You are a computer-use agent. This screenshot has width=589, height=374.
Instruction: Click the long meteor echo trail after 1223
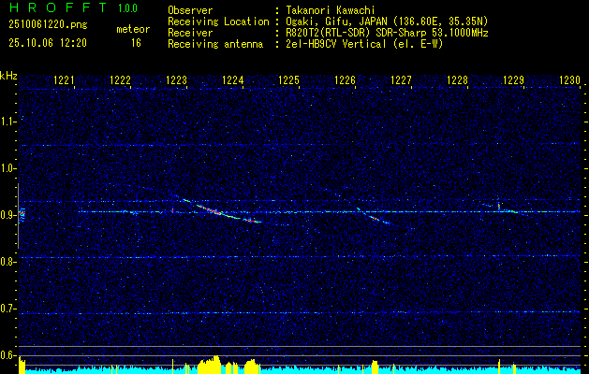(x=220, y=211)
